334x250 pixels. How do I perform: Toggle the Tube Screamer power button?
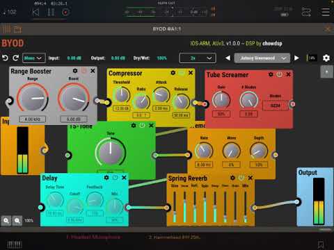(x=280, y=74)
